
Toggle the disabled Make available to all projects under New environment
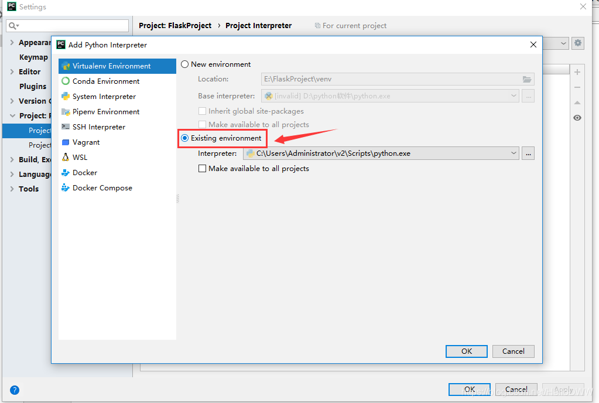[x=203, y=125]
